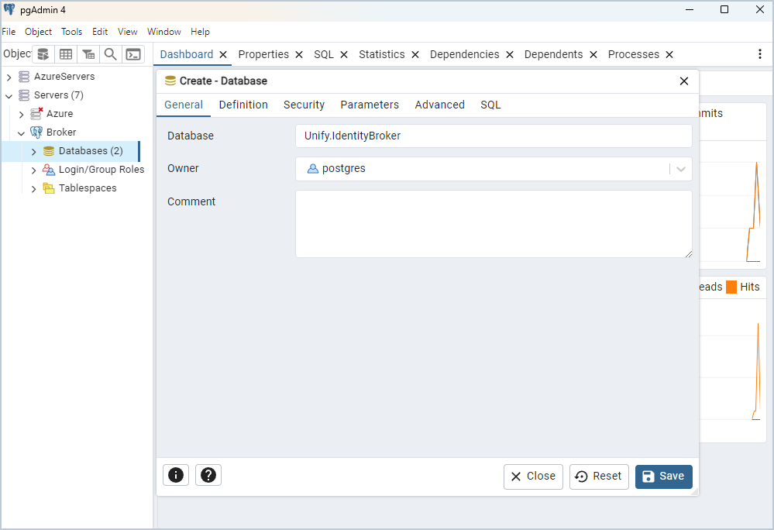
Task: Switch to the Statistics panel tab
Action: (381, 54)
